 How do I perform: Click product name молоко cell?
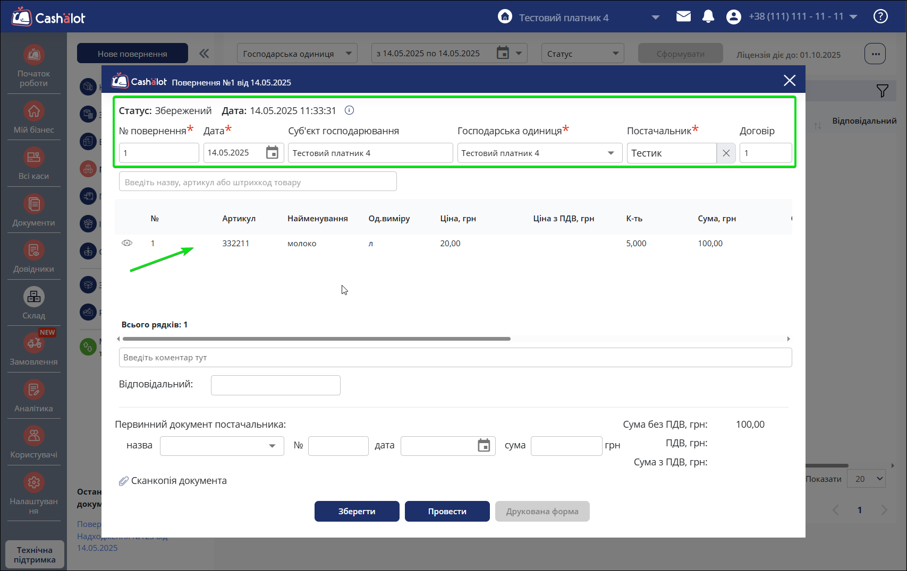point(302,243)
